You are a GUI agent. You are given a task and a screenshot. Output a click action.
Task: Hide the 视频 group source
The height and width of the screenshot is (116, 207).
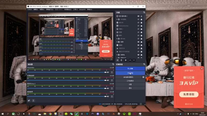(138, 42)
